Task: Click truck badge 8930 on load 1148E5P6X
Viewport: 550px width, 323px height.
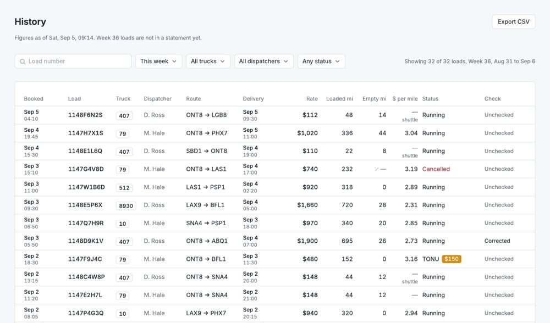Action: (x=126, y=205)
